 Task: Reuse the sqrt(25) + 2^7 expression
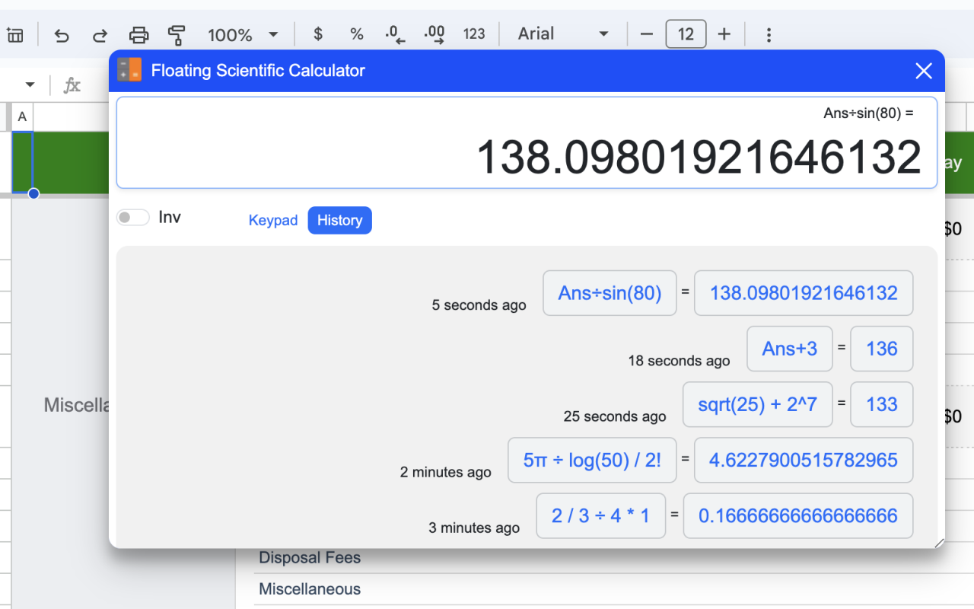[x=758, y=404]
